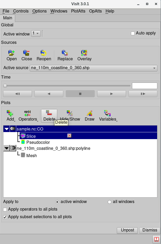Click the Close source icon
The image size is (161, 244).
[27, 53]
